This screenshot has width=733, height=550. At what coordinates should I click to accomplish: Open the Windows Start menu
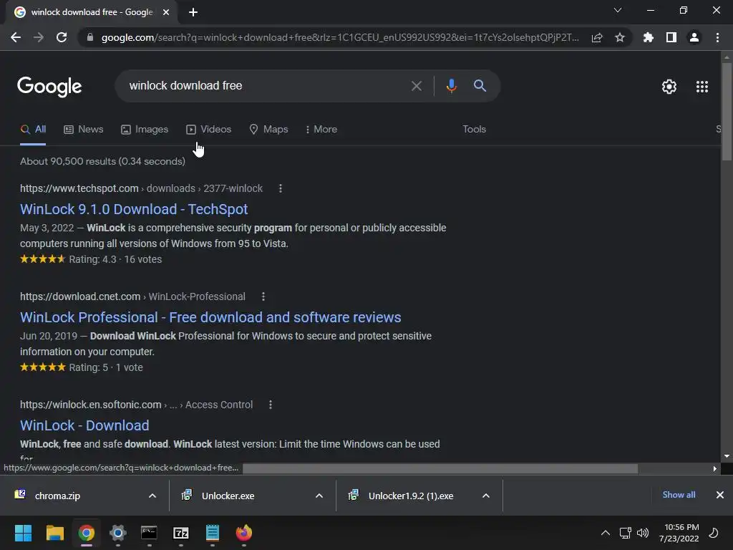[x=23, y=533]
